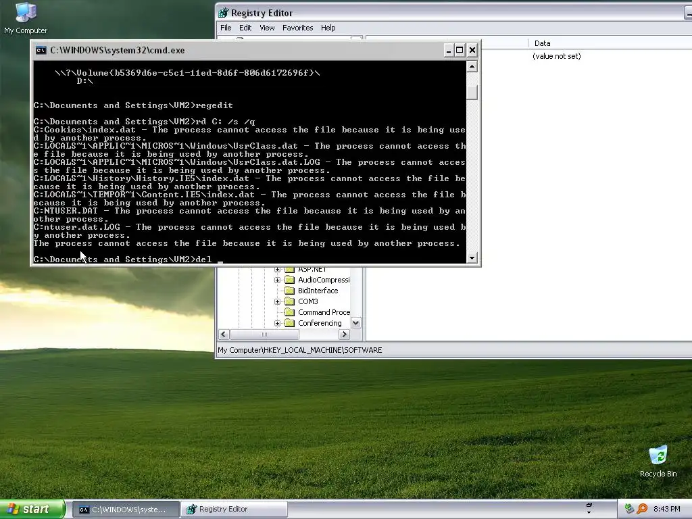Open the Favorites menu in Registry Editor

[298, 28]
